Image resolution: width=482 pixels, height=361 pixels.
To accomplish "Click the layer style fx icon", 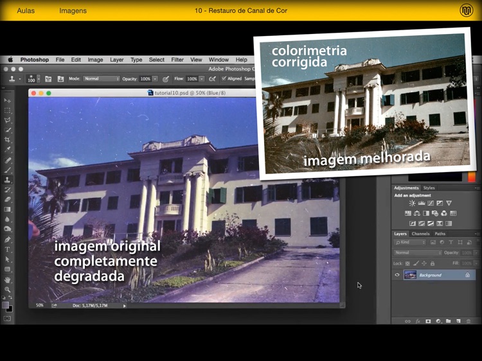I will click(x=418, y=321).
